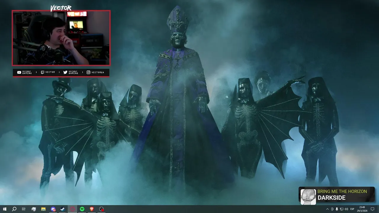
Task: Click the Vector logo above webcam
Action: (x=61, y=8)
